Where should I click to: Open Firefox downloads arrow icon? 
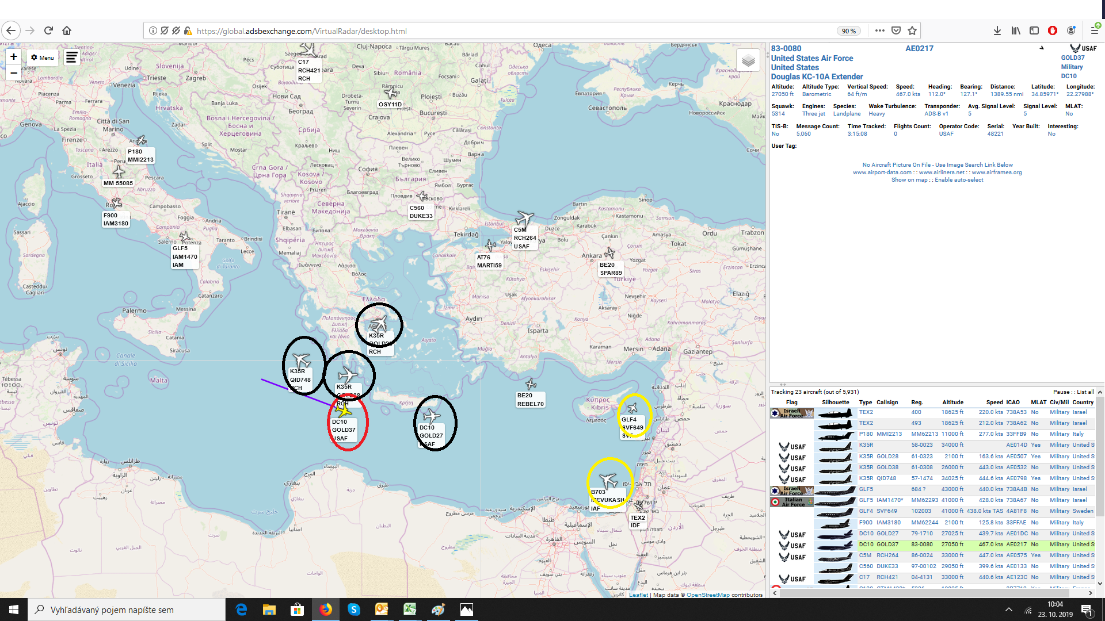997,31
